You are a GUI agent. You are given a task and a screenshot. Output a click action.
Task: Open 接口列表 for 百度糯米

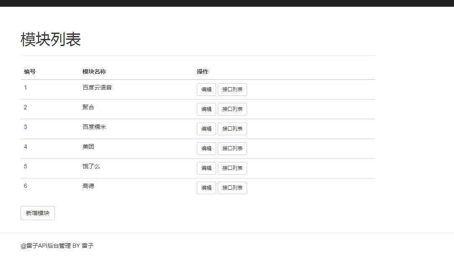point(232,129)
